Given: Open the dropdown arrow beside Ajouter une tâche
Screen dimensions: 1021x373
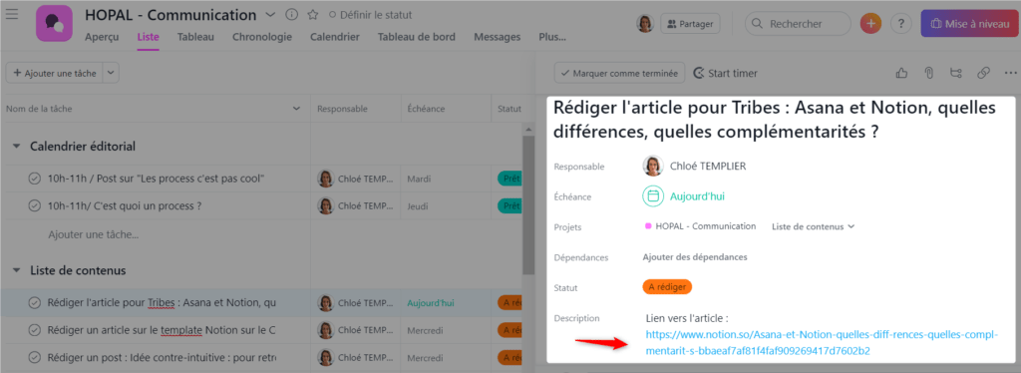Looking at the screenshot, I should click(110, 73).
